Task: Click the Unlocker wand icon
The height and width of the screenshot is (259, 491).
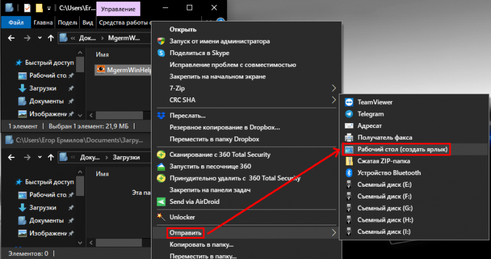Action: coord(161,217)
